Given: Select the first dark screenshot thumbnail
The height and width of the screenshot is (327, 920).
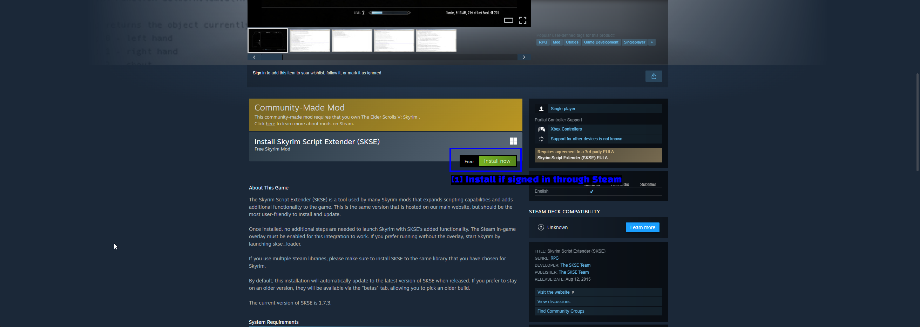Looking at the screenshot, I should point(268,40).
